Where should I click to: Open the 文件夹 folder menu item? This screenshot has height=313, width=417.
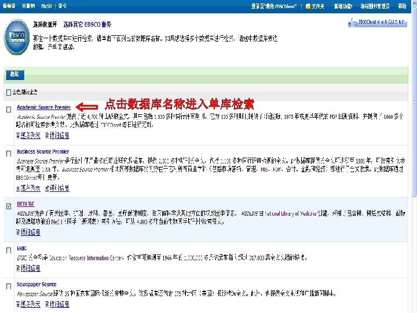pyautogui.click(x=318, y=6)
